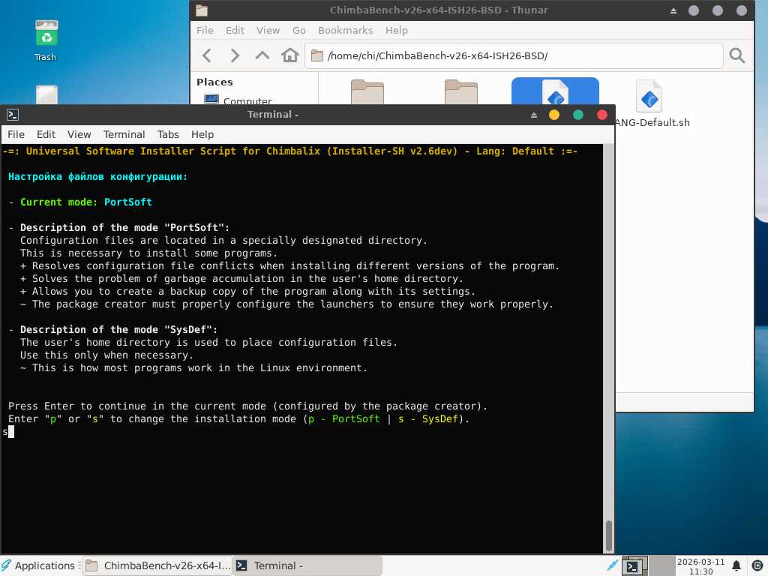This screenshot has height=576, width=768.
Task: Open Thunar Go menu
Action: point(298,30)
